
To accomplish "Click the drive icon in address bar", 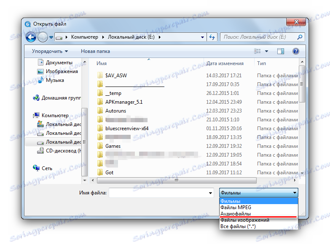I will pyautogui.click(x=59, y=38).
